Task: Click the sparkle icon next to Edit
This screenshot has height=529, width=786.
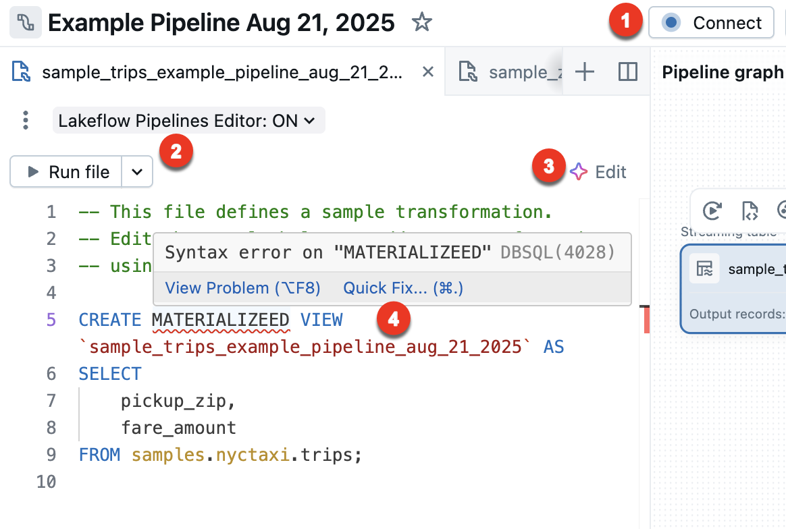Action: click(x=577, y=171)
